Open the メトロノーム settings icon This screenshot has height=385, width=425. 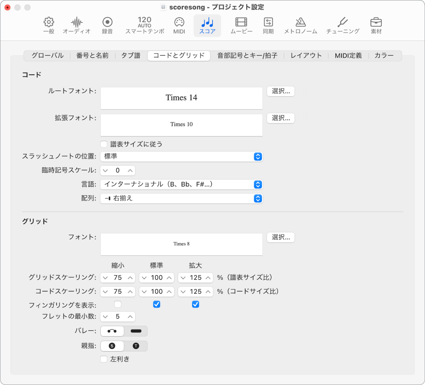[300, 25]
